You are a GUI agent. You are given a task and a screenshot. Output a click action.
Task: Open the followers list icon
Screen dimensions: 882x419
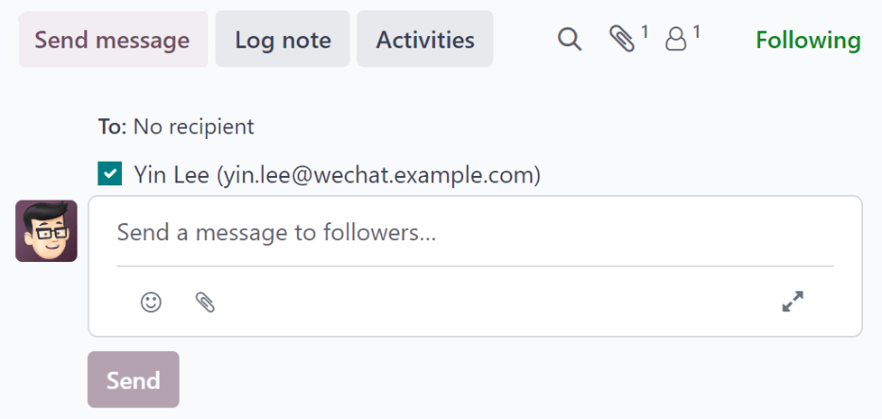pos(676,40)
